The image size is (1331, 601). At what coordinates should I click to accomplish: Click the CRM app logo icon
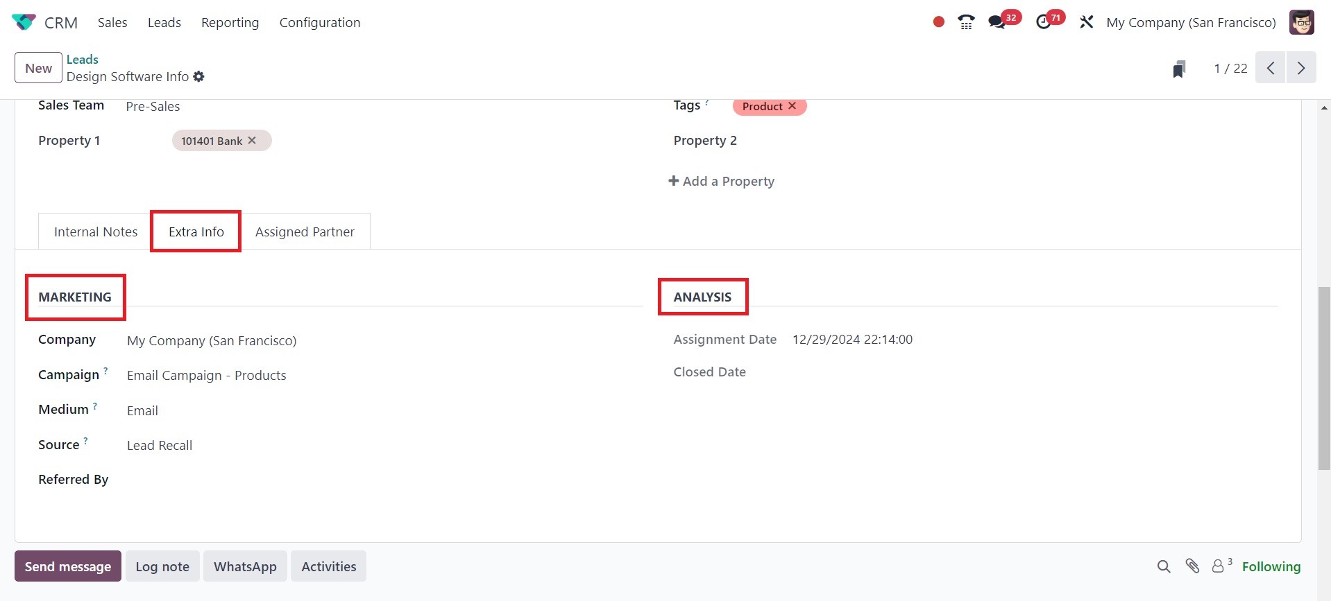pyautogui.click(x=24, y=22)
